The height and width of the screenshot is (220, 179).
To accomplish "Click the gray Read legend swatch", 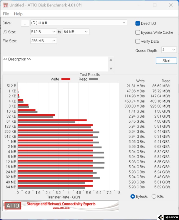I will coord(94,79).
